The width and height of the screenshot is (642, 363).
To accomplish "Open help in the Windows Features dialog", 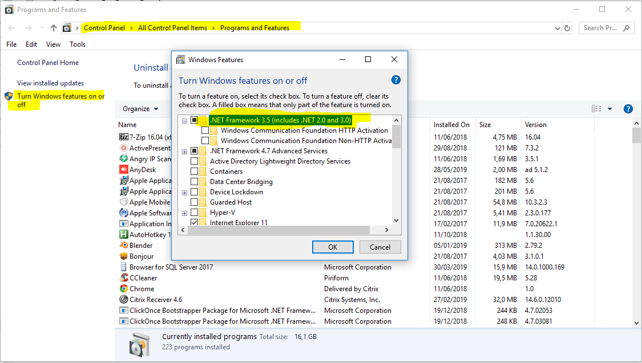I will pyautogui.click(x=395, y=80).
